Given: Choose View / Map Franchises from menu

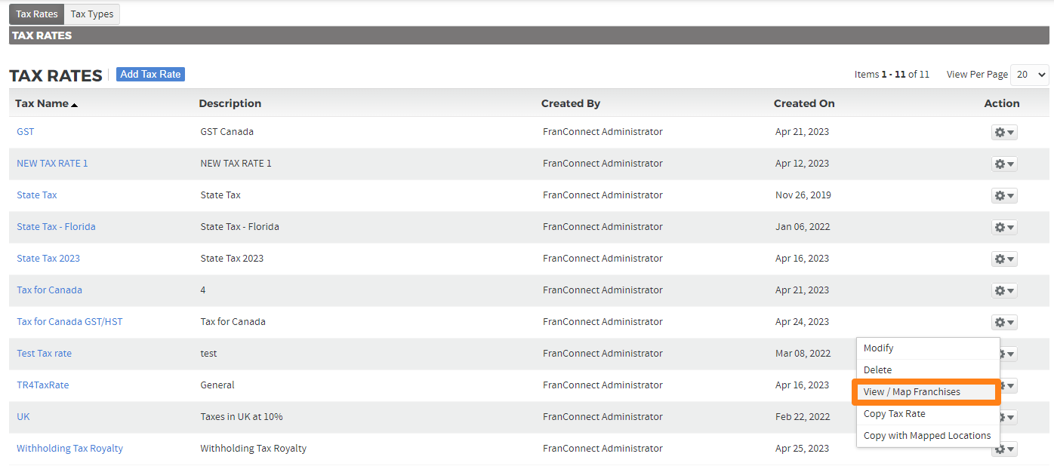Looking at the screenshot, I should pos(912,392).
